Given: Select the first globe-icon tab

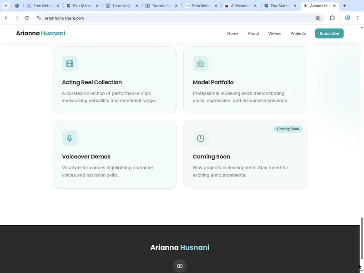Looking at the screenshot, I should (x=17, y=6).
